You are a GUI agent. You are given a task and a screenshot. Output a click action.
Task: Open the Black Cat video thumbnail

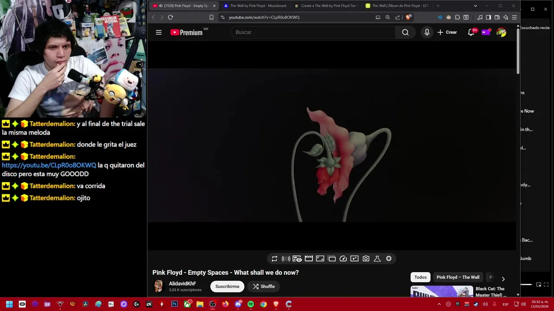click(x=441, y=292)
